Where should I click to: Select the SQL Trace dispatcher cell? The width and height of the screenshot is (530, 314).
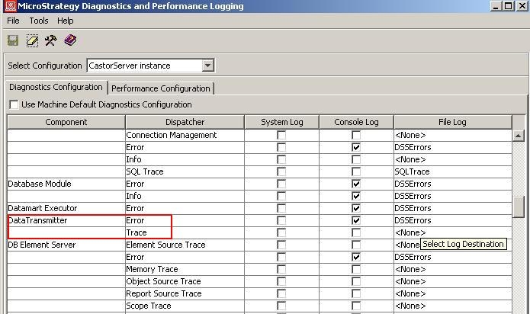pos(185,171)
